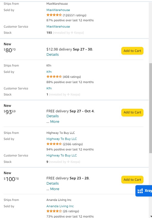The width and height of the screenshot is (152, 218).
Task: Add the $100.78 offer to cart
Action: click(x=132, y=180)
